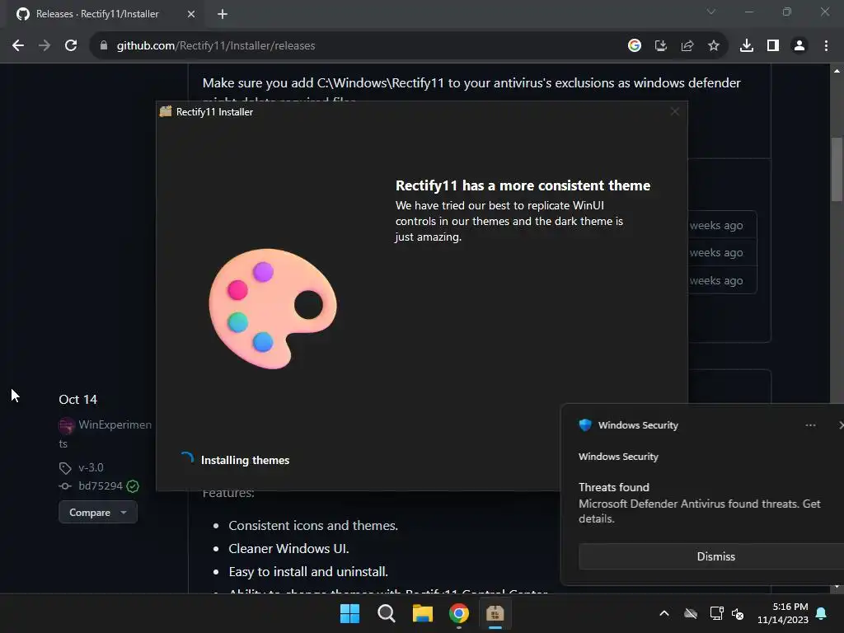Screen dimensions: 844x633
Task: Bookmark this page with the star icon
Action: point(714,46)
